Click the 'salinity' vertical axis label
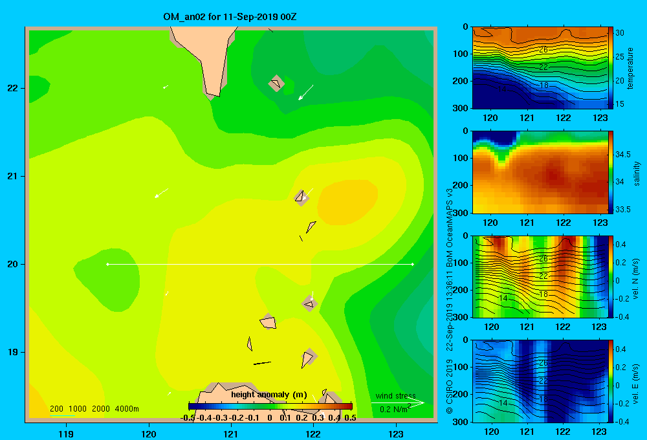Image resolution: width=647 pixels, height=440 pixels. tap(637, 173)
